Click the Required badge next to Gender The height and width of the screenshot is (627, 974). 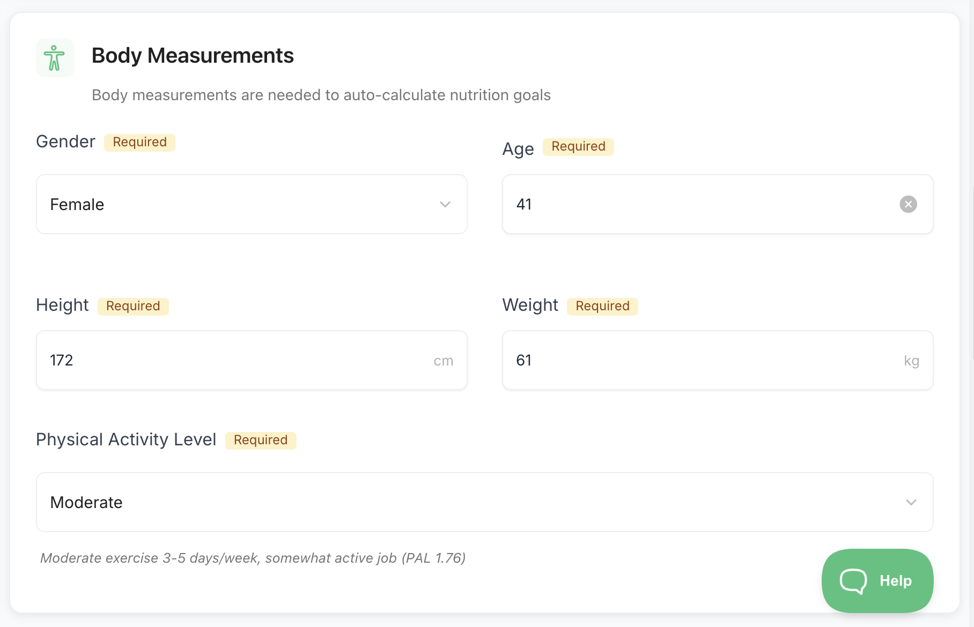[x=139, y=143]
